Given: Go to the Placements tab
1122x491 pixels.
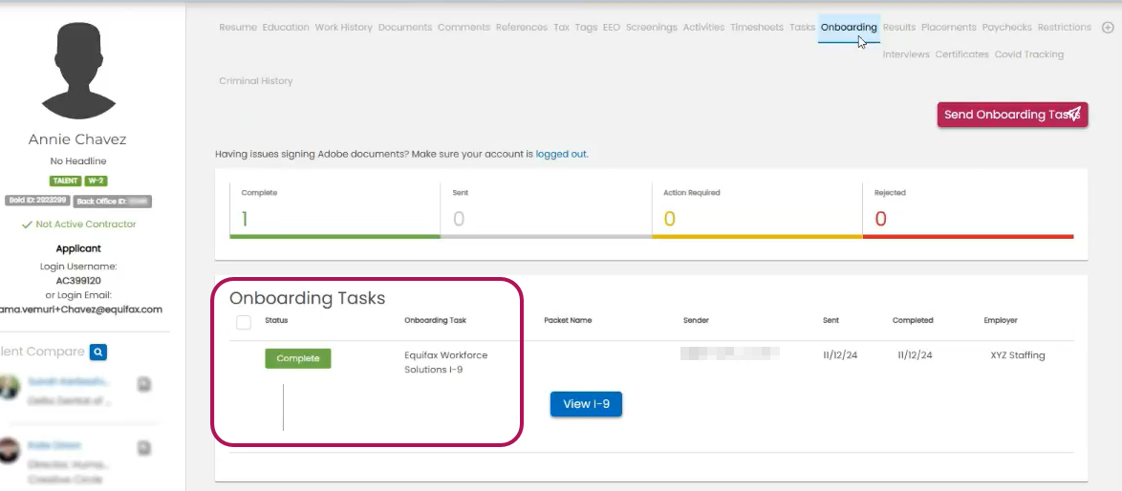Looking at the screenshot, I should 949,27.
